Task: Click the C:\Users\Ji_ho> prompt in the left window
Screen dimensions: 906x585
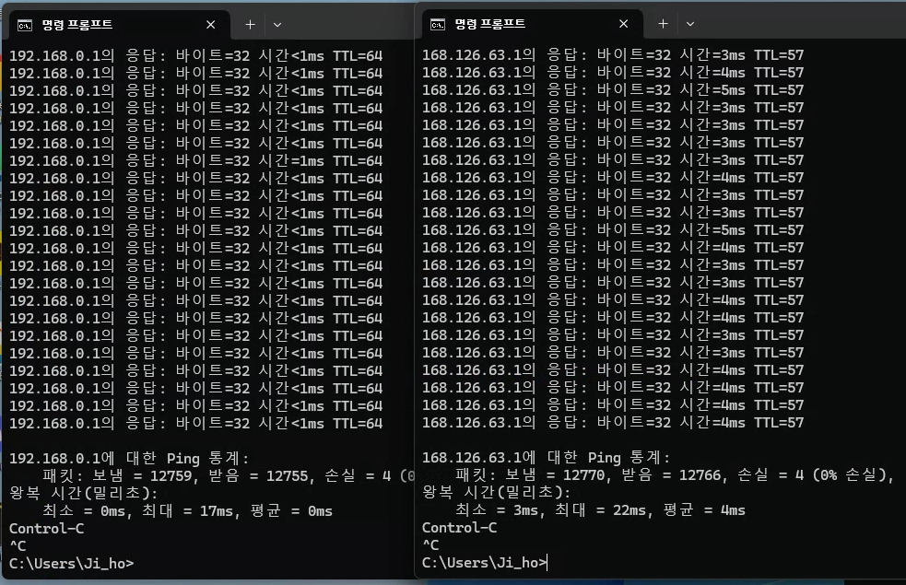Action: click(x=72, y=564)
